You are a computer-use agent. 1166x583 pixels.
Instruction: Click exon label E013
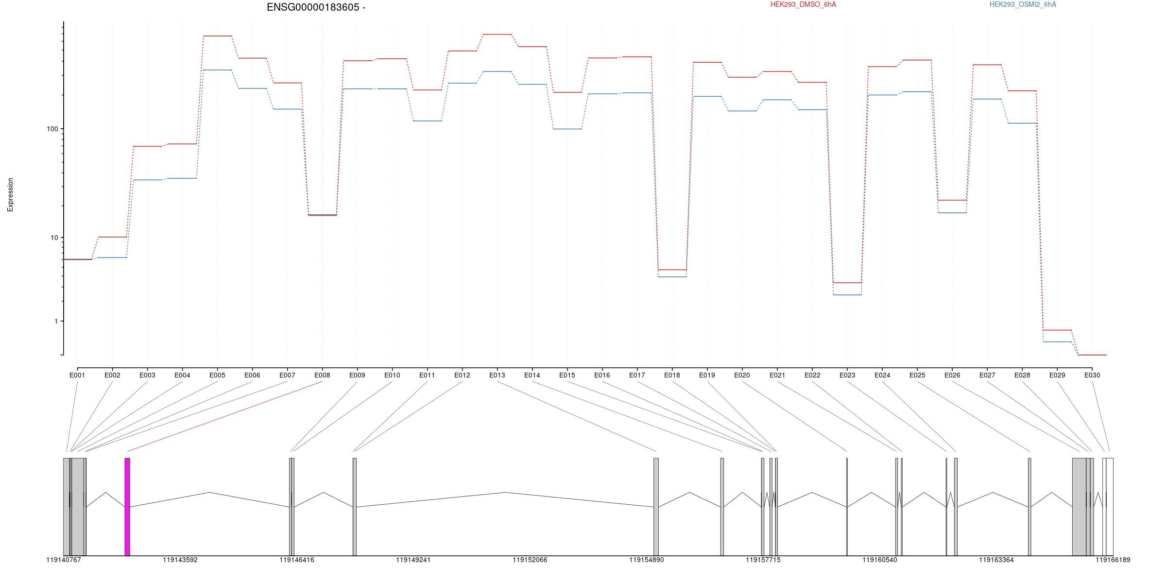pos(497,375)
